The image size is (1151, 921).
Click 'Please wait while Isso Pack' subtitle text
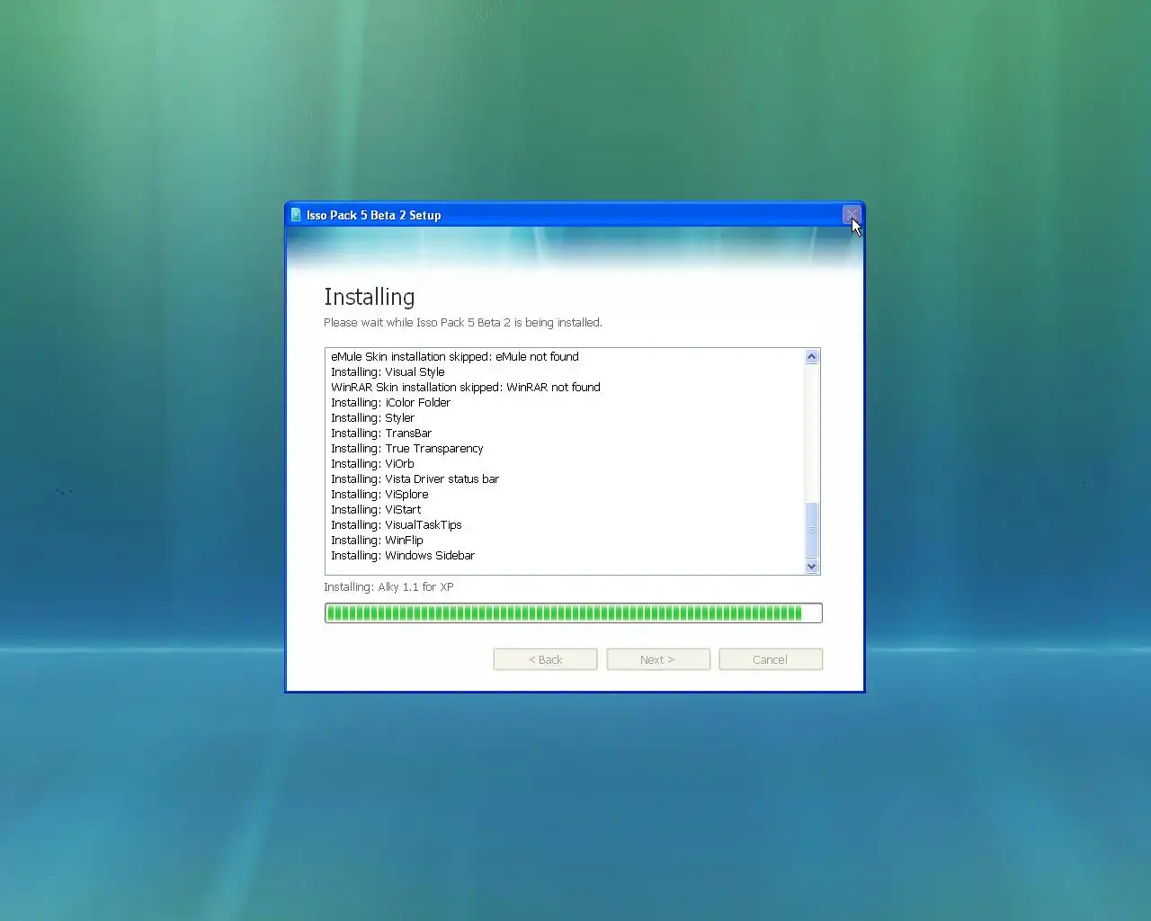pyautogui.click(x=463, y=323)
